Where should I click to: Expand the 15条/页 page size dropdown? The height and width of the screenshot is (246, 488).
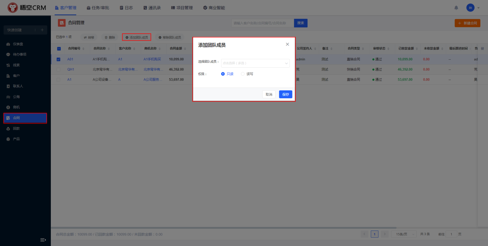coord(403,234)
